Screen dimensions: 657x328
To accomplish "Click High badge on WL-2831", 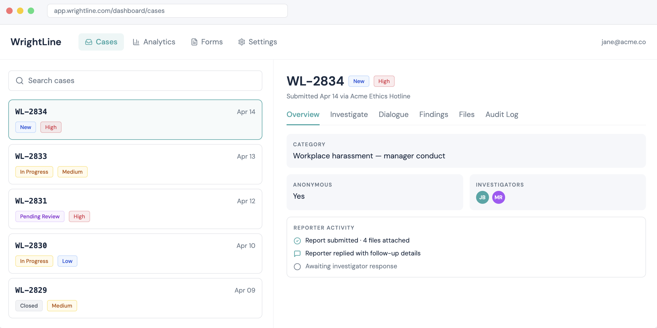I will (79, 216).
